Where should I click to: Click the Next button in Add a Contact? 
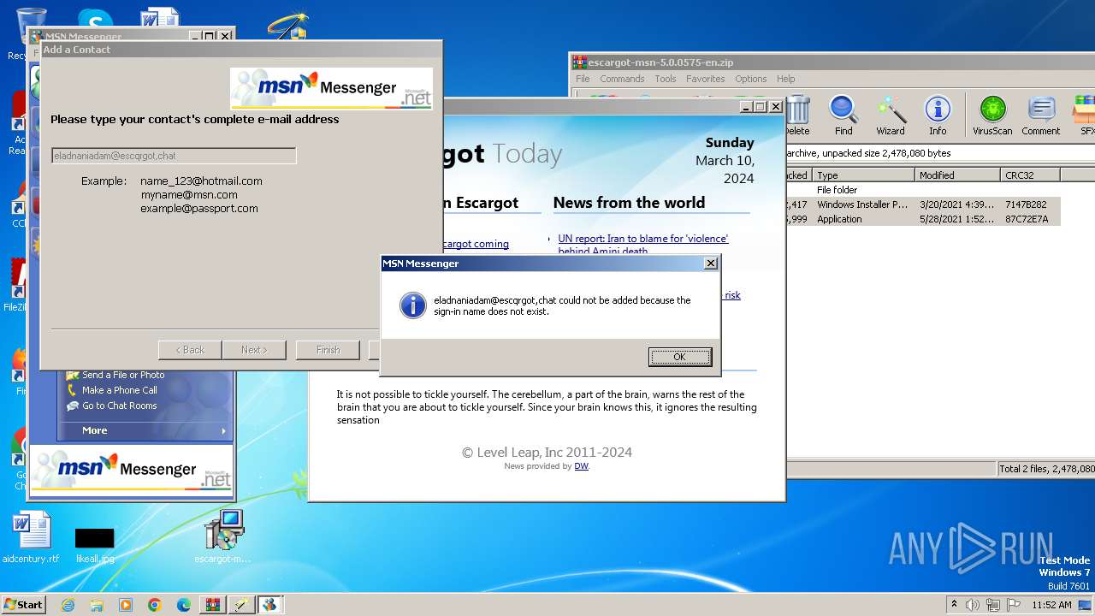(254, 350)
